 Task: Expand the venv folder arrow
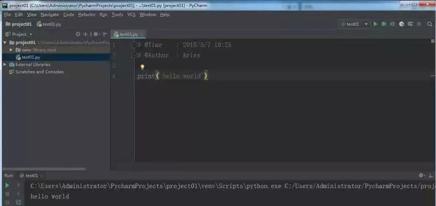coord(11,50)
